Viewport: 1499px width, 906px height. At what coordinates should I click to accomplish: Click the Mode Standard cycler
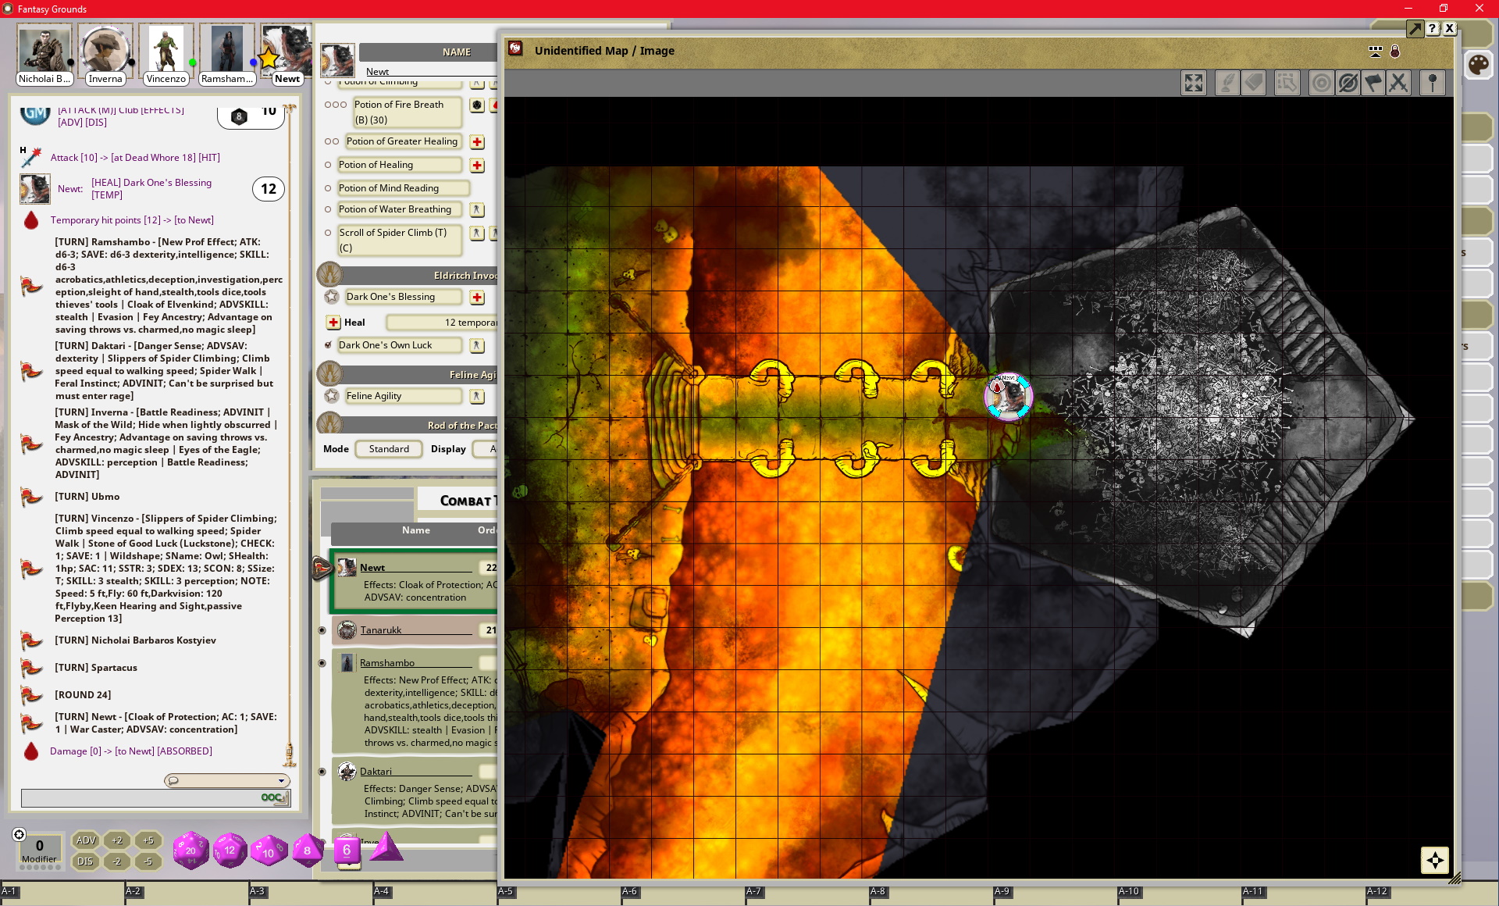pyautogui.click(x=389, y=449)
